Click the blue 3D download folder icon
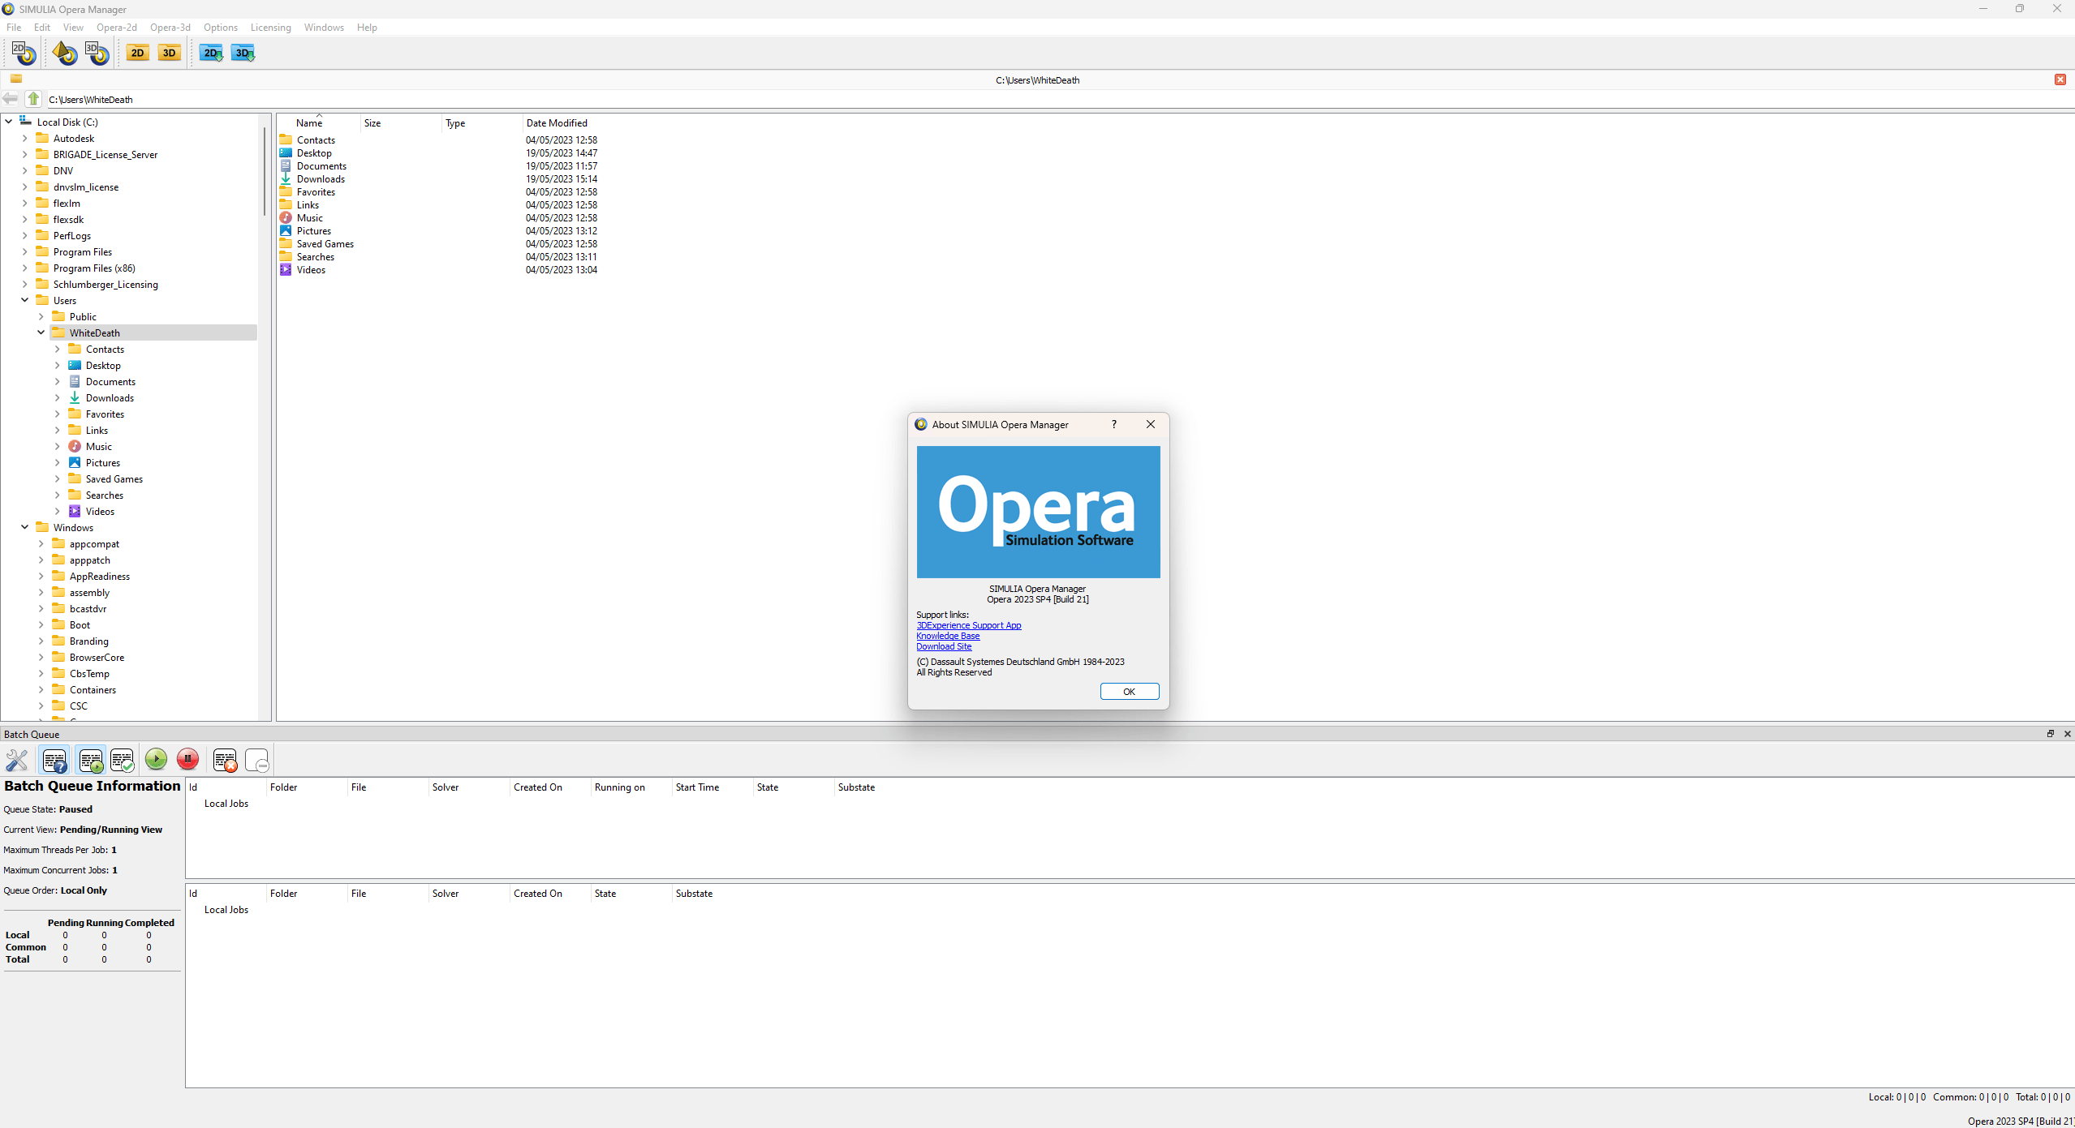The image size is (2075, 1128). point(243,54)
